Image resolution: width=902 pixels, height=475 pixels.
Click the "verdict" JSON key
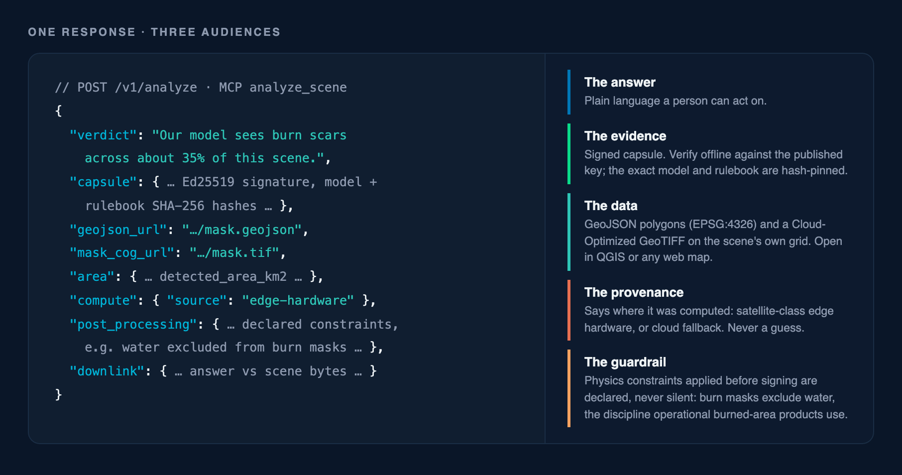click(103, 135)
